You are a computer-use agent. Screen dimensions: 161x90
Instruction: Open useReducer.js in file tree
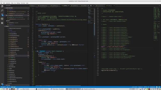[13, 54]
